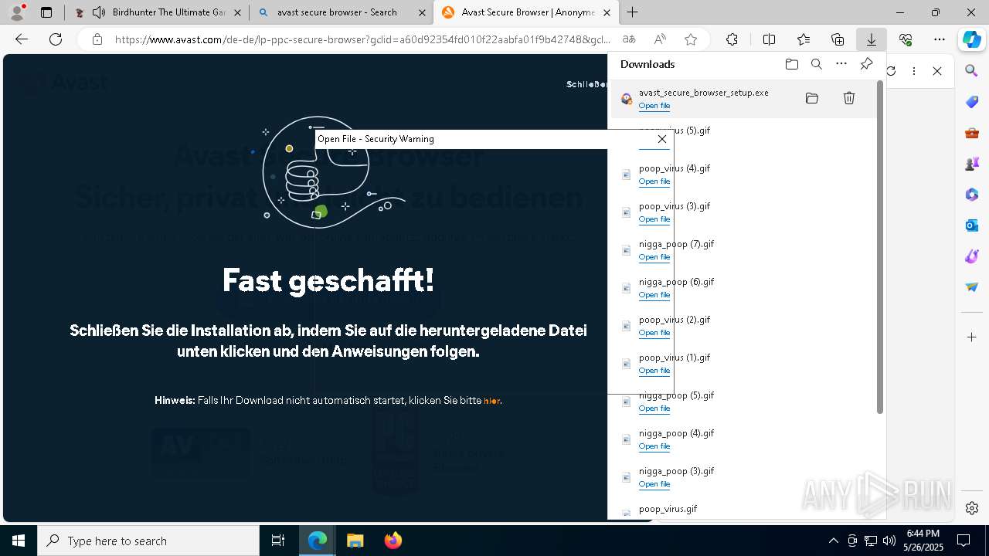Open file link for nigga_poop (6).gif
Viewport: 989px width, 556px height.
[x=654, y=295]
